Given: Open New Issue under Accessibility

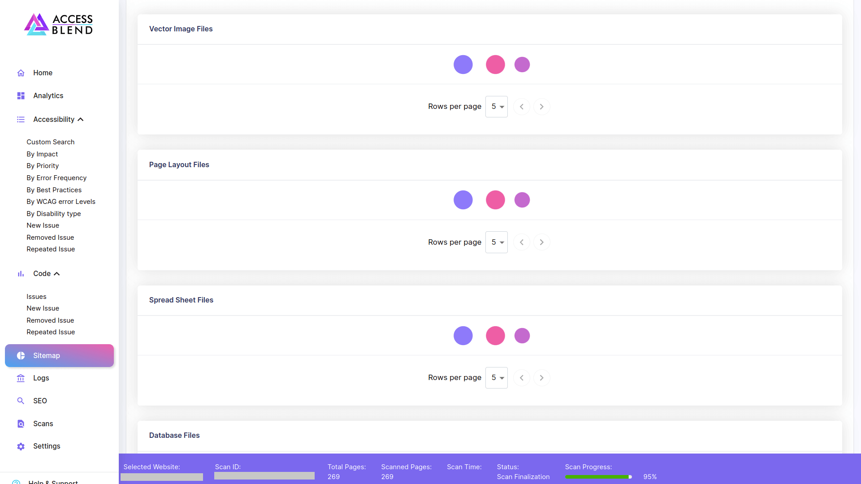Looking at the screenshot, I should 43,225.
